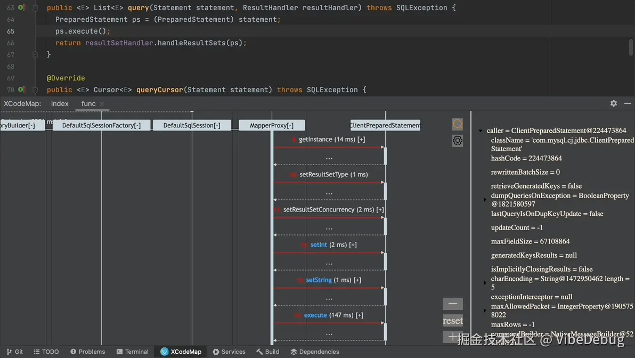The height and width of the screenshot is (358, 635).
Task: Toggle the XCodeMap tool window button
Action: (x=181, y=352)
